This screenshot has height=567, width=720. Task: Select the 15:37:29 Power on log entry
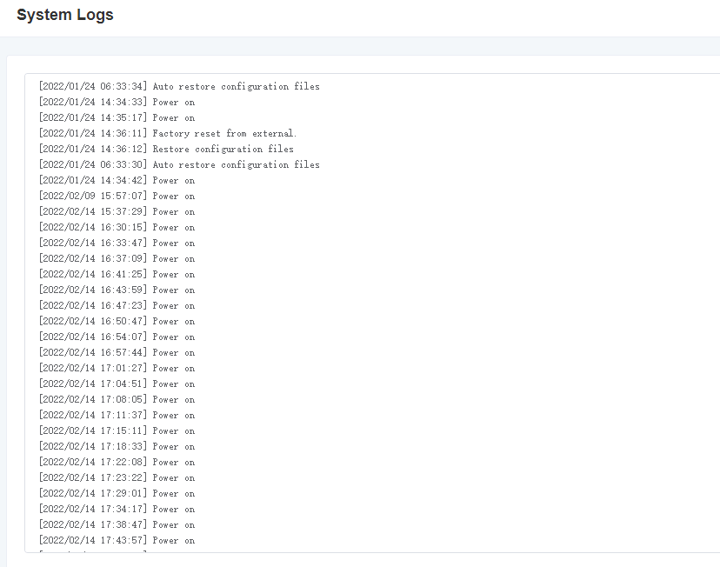pos(117,211)
